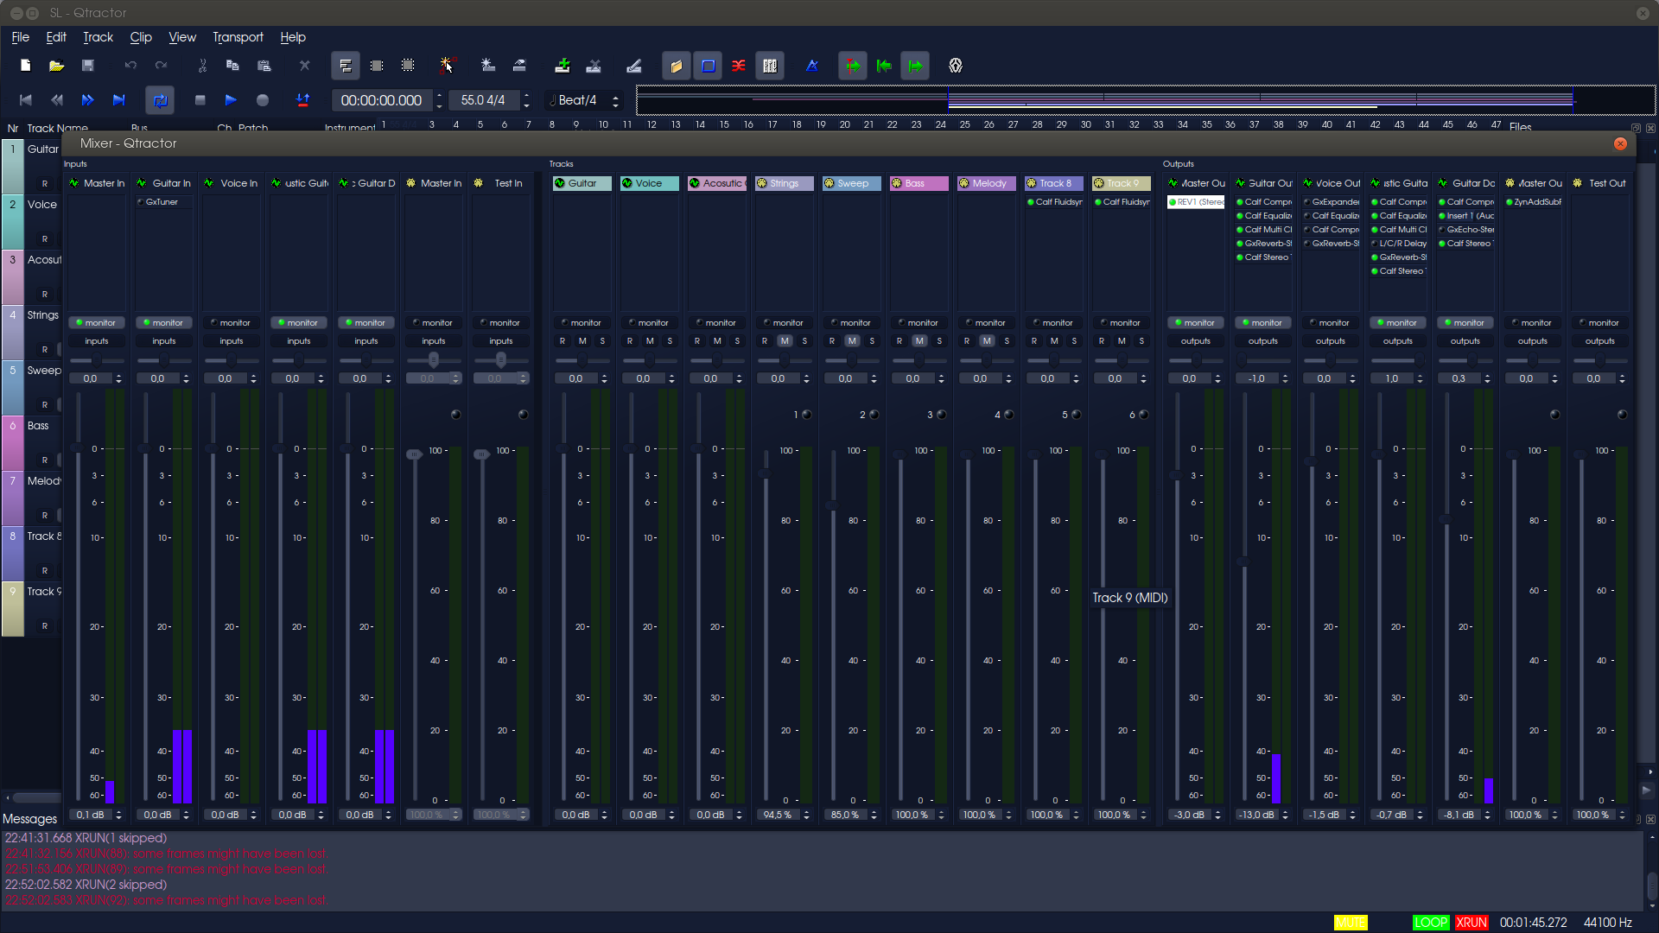Click the Stop transport button
The width and height of the screenshot is (1659, 933).
(200, 100)
